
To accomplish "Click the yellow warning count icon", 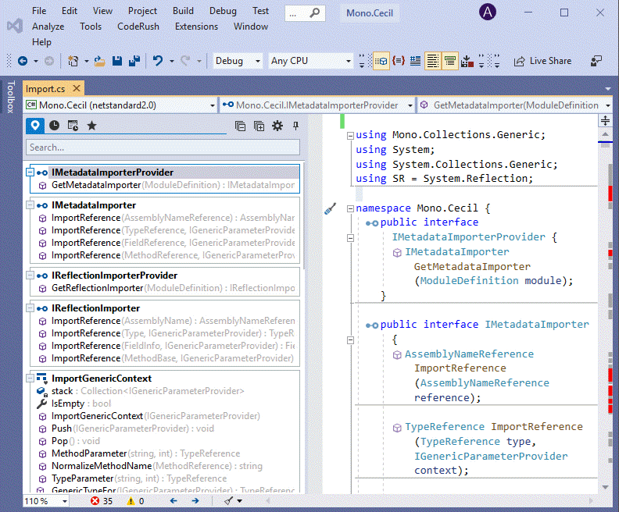I will tap(131, 501).
